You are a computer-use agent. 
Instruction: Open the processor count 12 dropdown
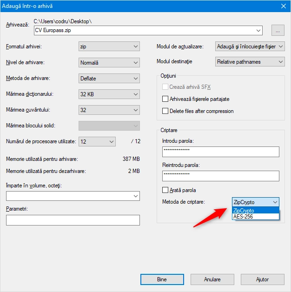coord(97,142)
